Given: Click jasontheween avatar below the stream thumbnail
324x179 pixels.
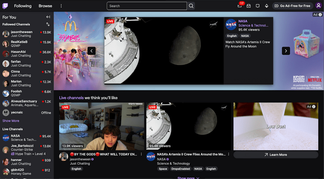Looking at the screenshot, I should (64, 156).
